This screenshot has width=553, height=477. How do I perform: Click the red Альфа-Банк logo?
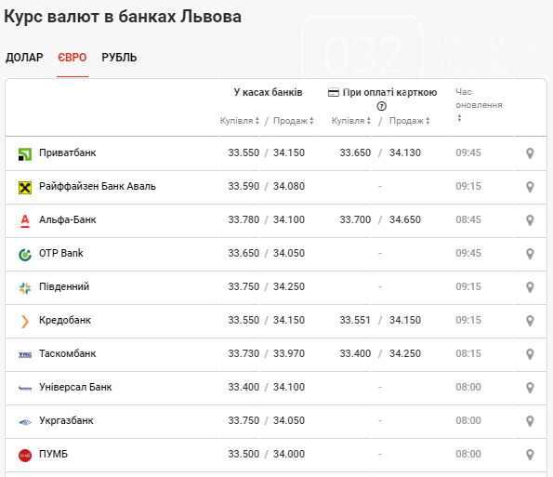(25, 221)
